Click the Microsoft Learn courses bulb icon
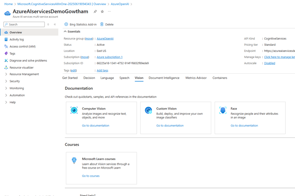The image size is (295, 196). (x=74, y=161)
